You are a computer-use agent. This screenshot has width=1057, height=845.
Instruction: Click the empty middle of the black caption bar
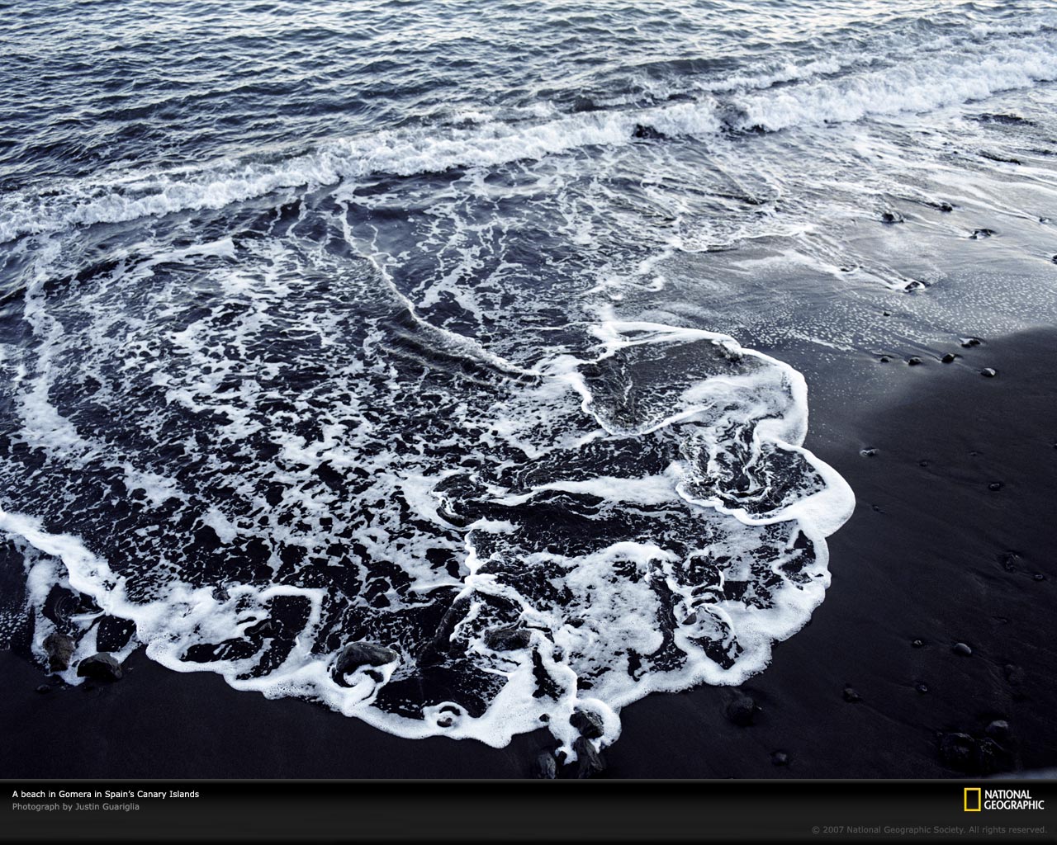point(528,805)
